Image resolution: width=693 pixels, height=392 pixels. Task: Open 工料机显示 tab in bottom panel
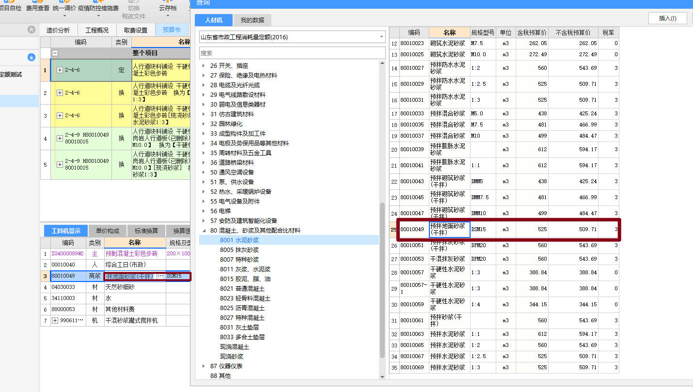tap(66, 231)
